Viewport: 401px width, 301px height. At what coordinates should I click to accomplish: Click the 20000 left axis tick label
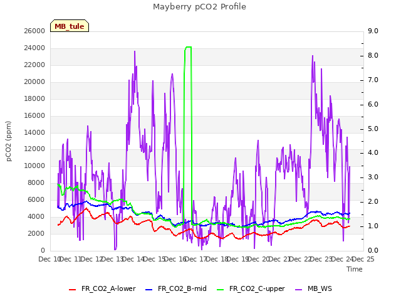pos(34,82)
